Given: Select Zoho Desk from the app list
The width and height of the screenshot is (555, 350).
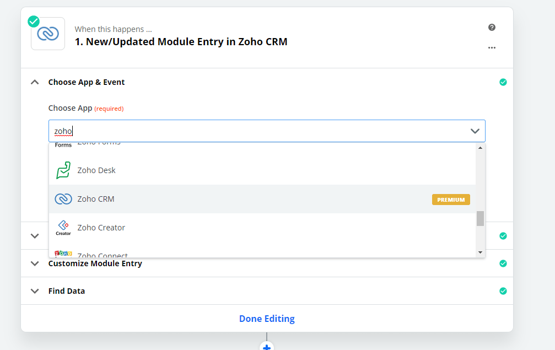Looking at the screenshot, I should coord(262,170).
